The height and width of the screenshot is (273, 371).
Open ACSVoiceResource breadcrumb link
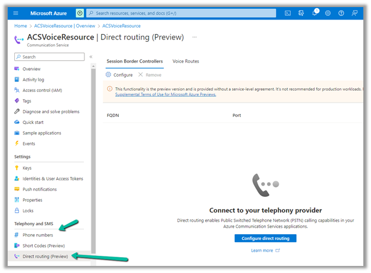click(121, 26)
